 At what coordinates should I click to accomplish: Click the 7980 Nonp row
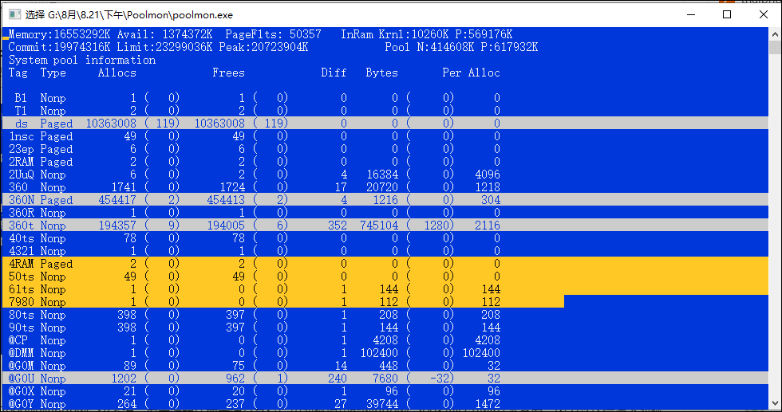[255, 302]
